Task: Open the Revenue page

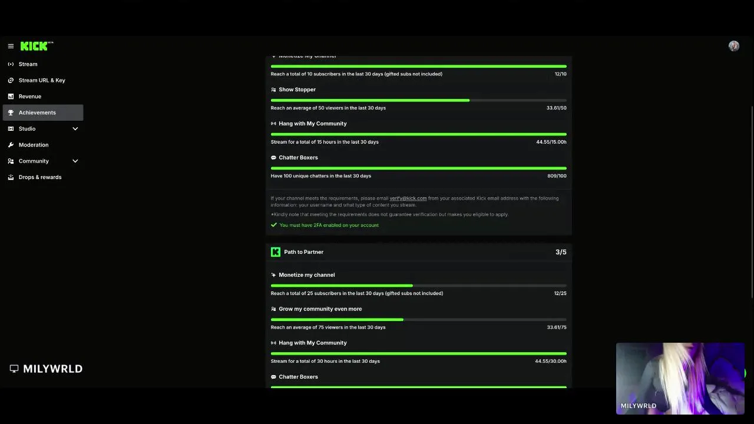Action: (x=30, y=97)
